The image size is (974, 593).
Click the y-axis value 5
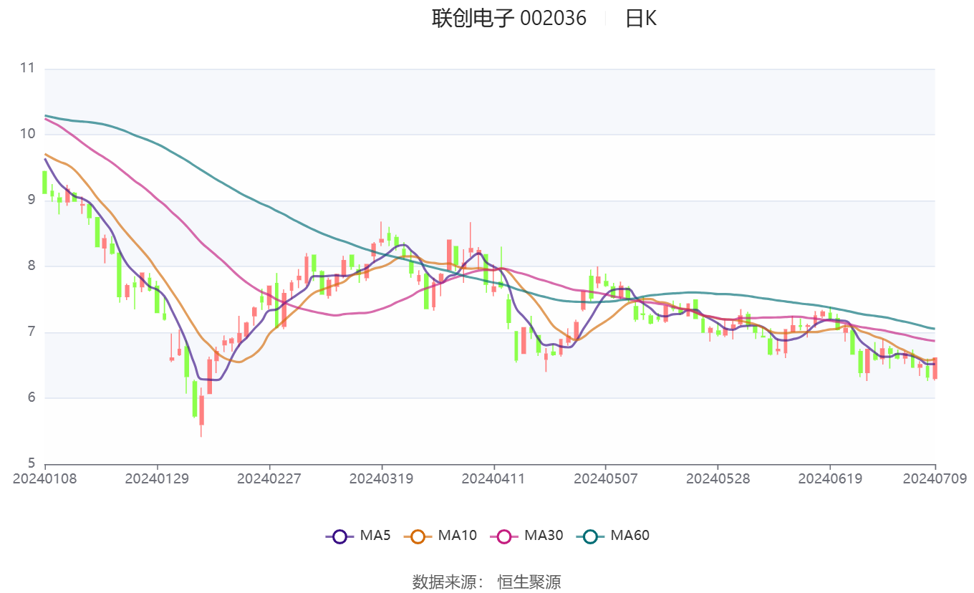point(31,463)
